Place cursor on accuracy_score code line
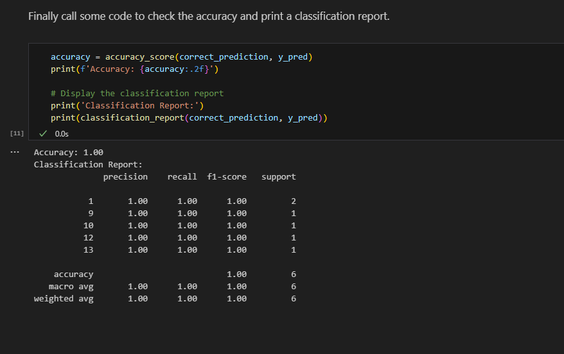 pos(181,56)
